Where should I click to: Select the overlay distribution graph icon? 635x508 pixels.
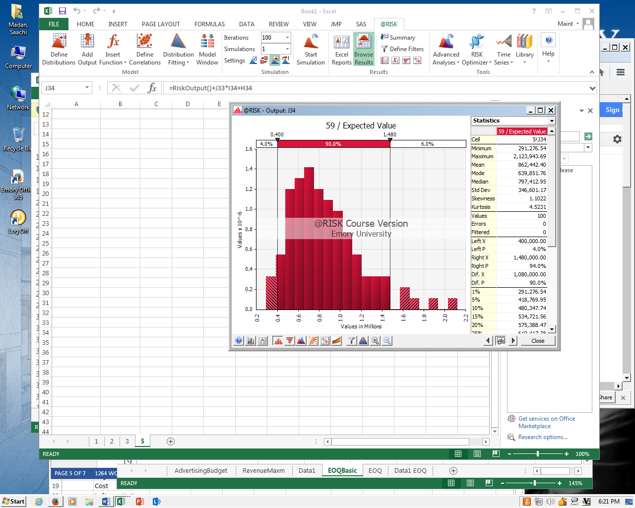(x=301, y=341)
